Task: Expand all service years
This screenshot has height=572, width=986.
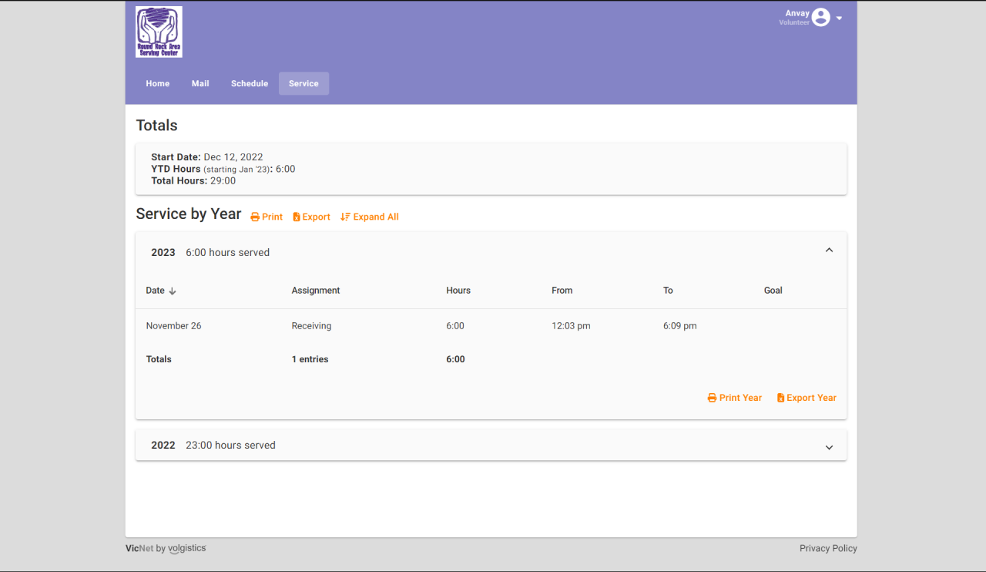Action: (370, 217)
